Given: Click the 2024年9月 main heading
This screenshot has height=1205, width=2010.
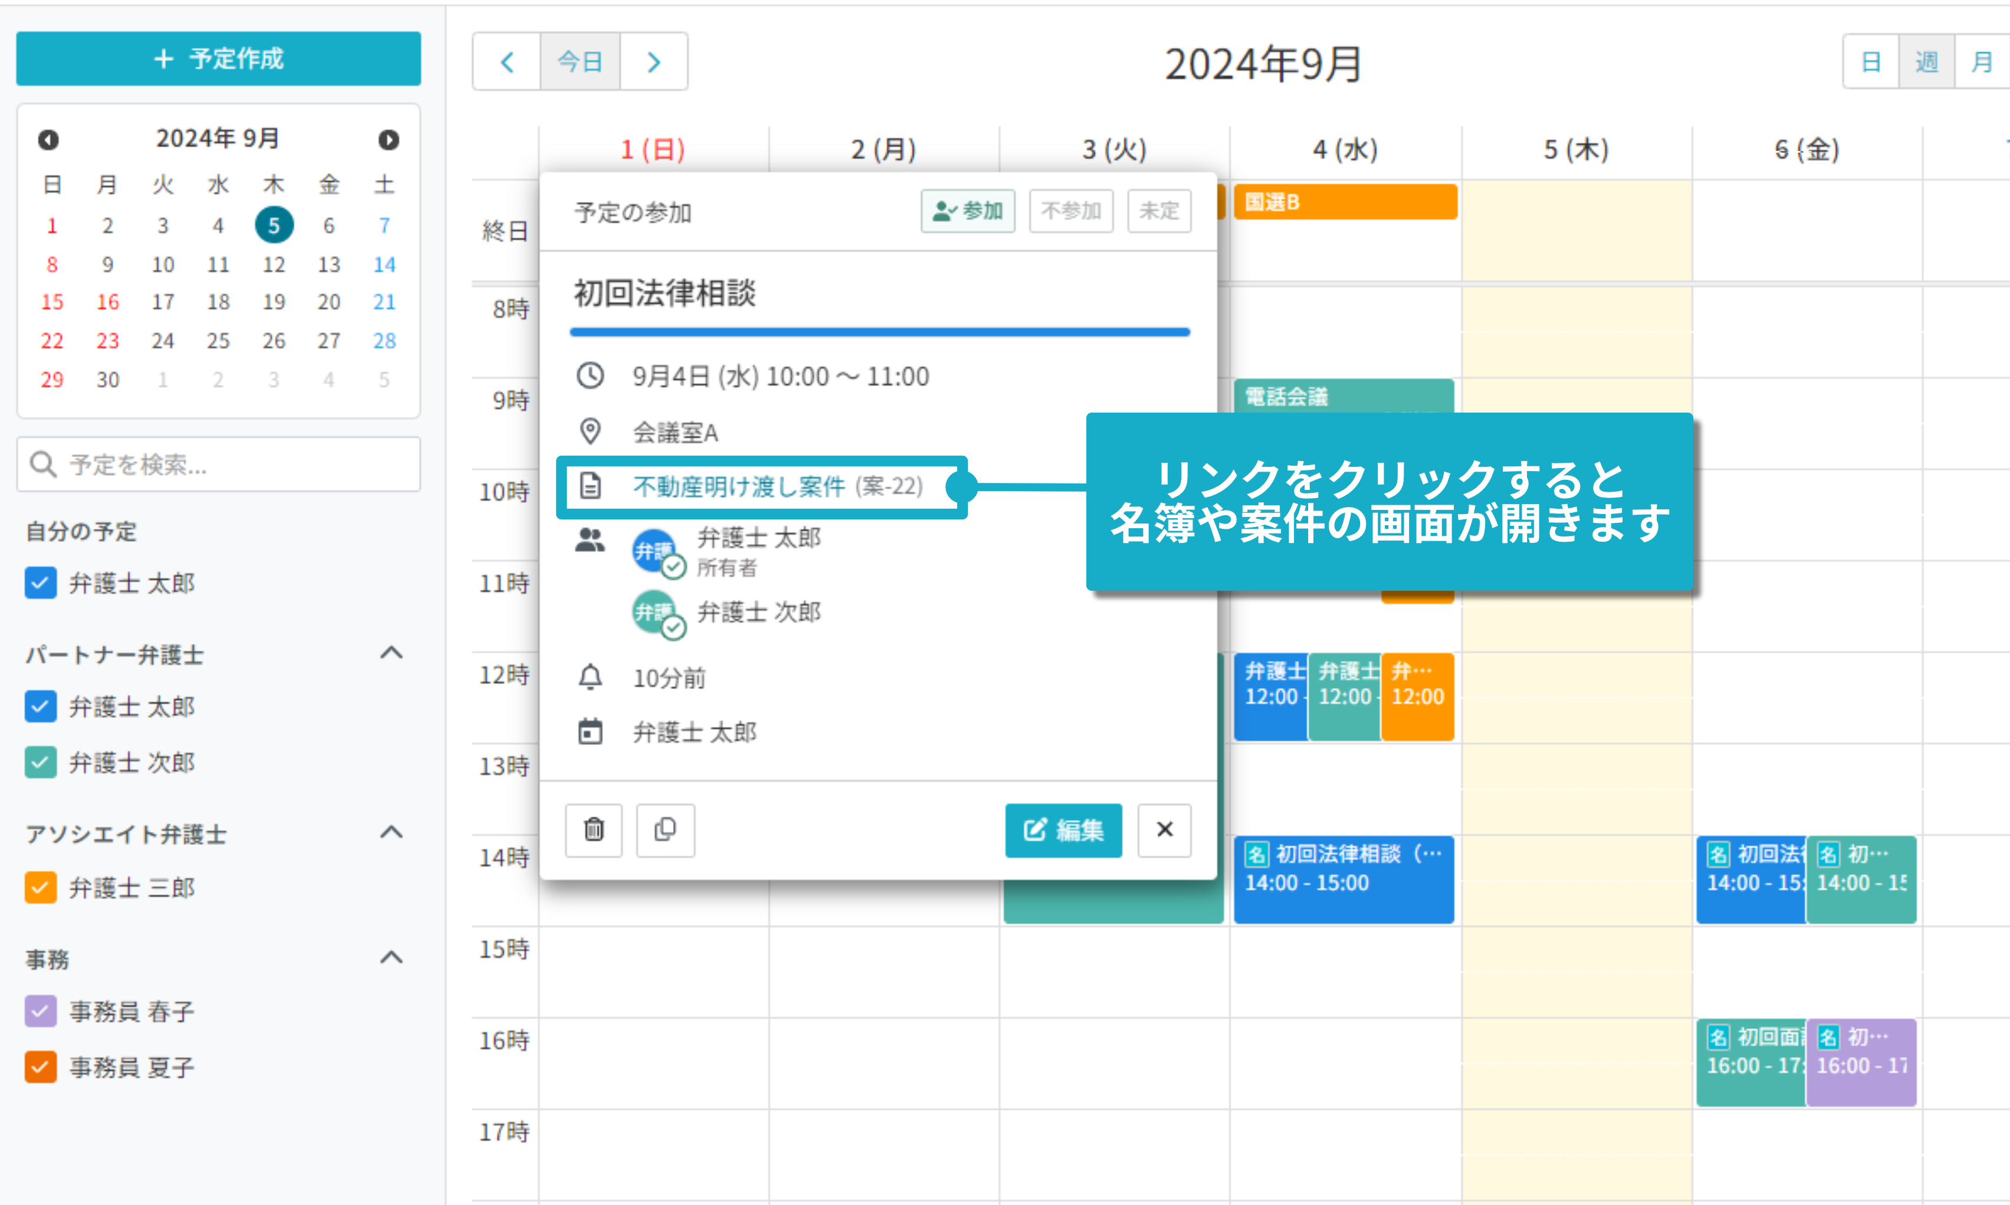Looking at the screenshot, I should (x=1263, y=64).
